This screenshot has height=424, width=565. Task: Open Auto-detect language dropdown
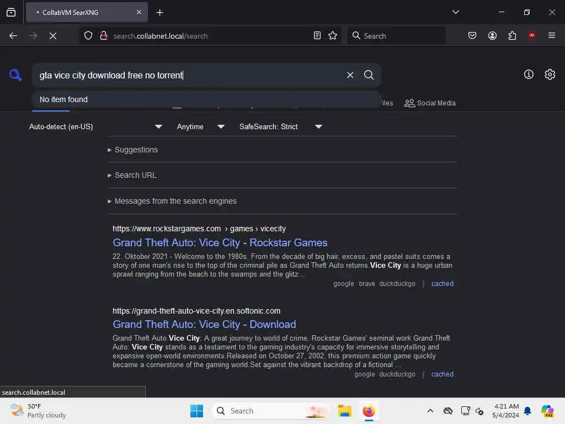click(95, 126)
